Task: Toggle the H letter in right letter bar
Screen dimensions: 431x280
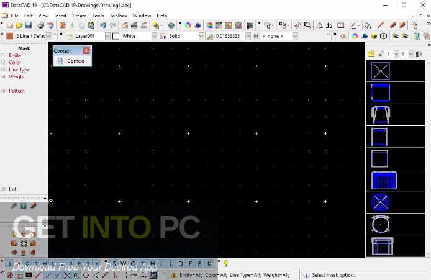Action: tap(152, 264)
